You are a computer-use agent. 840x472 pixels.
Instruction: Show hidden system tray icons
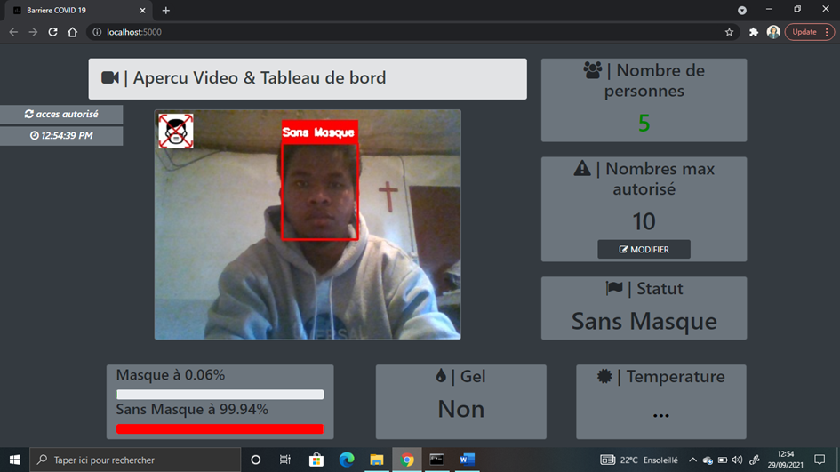pos(692,460)
